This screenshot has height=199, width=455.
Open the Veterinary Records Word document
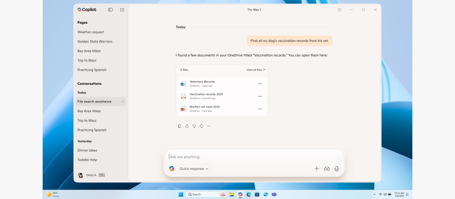point(202,82)
